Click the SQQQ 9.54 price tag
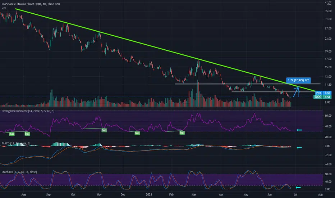The width and height of the screenshot is (335, 198). pyautogui.click(x=322, y=97)
